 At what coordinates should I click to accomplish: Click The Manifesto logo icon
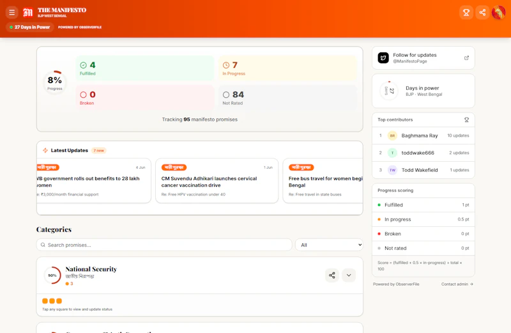tap(28, 12)
